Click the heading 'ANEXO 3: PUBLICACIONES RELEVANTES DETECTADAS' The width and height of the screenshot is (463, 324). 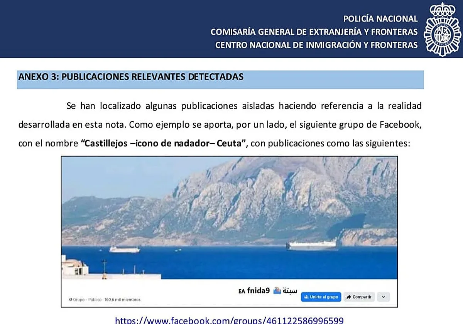131,76
